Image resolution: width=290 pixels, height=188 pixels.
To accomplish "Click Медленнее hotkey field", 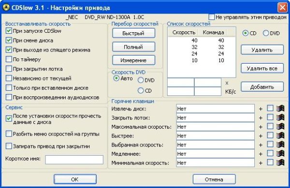I will point(215,154).
